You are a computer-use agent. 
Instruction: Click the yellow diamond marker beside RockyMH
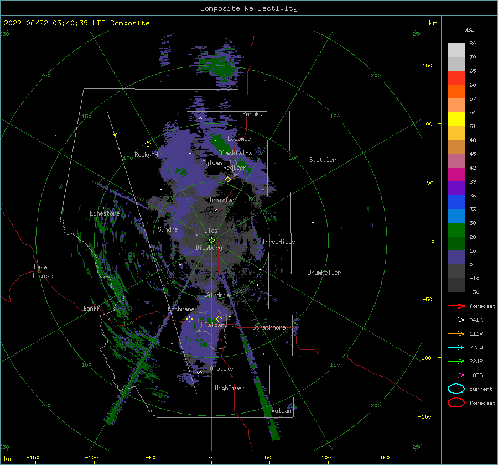click(x=148, y=144)
